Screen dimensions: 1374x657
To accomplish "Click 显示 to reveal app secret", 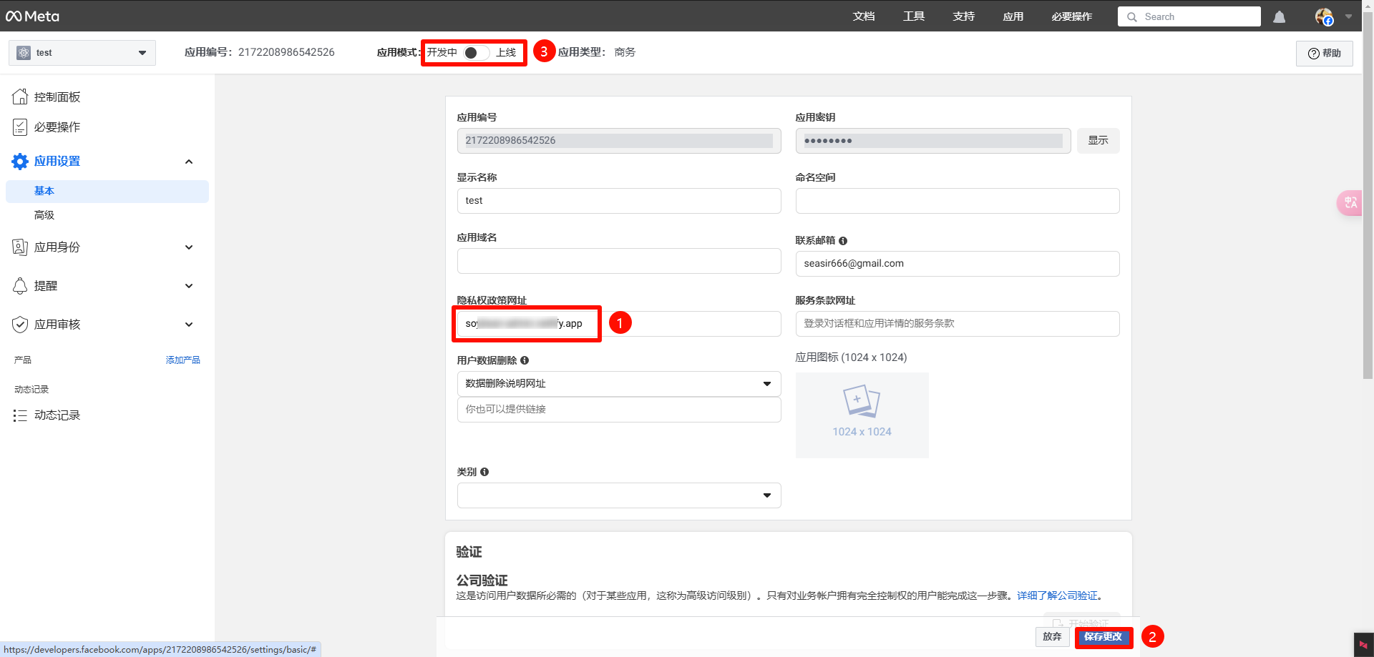I will click(x=1098, y=141).
